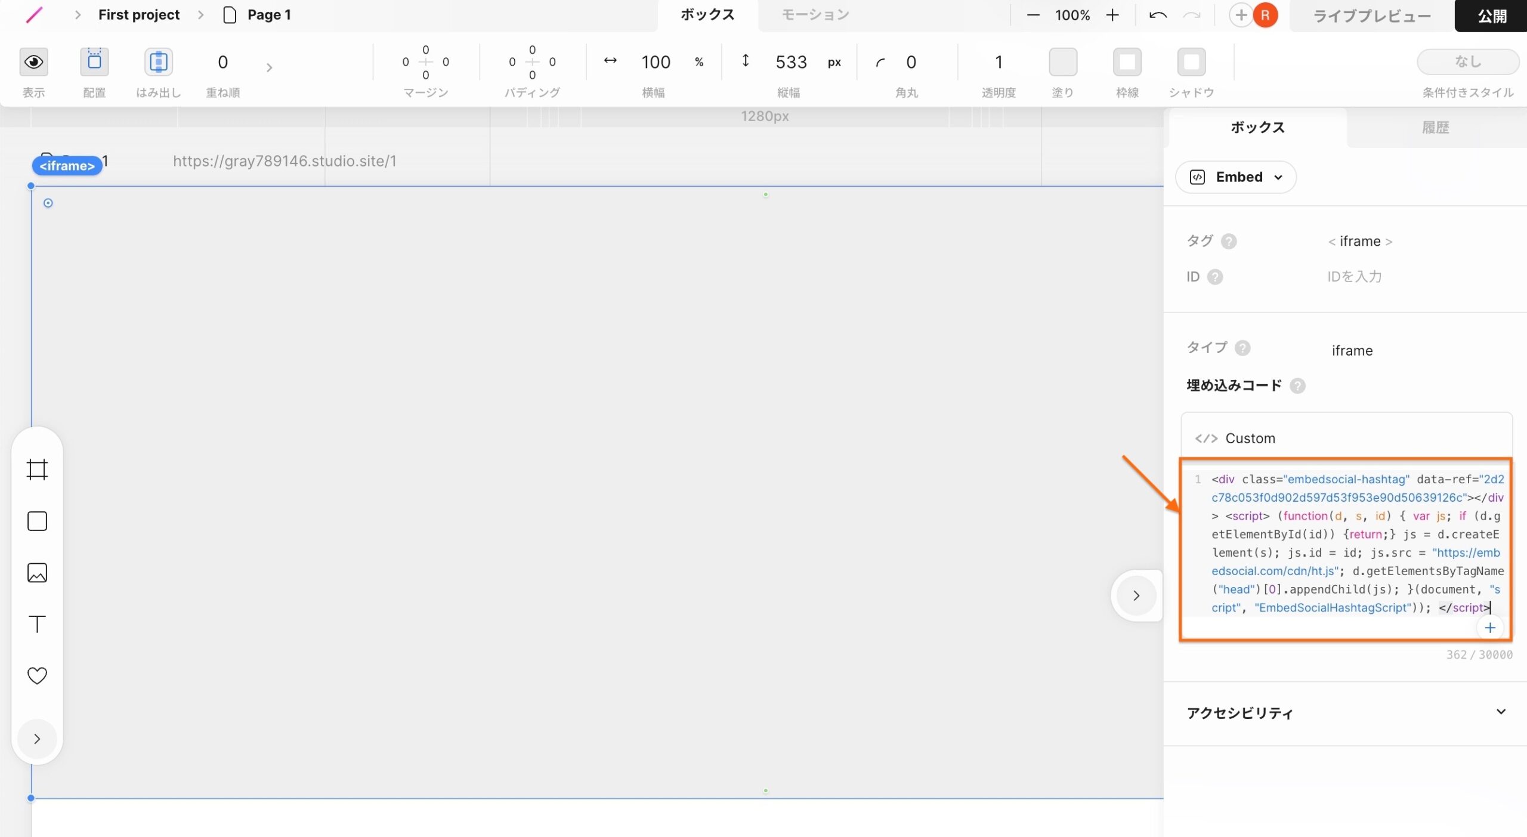This screenshot has height=837, width=1527.
Task: Click the 100% zoom level
Action: tap(1072, 15)
